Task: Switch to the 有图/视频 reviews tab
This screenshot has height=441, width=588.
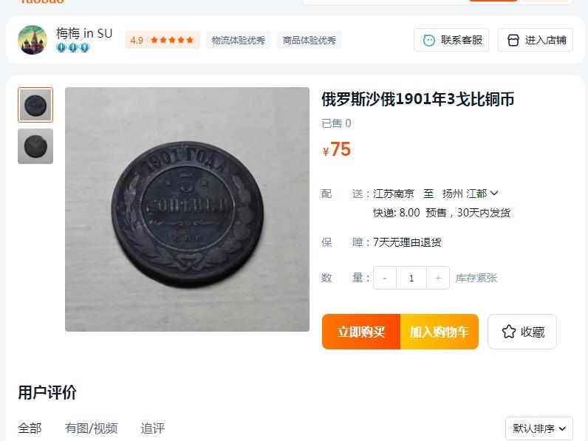Action: 91,428
